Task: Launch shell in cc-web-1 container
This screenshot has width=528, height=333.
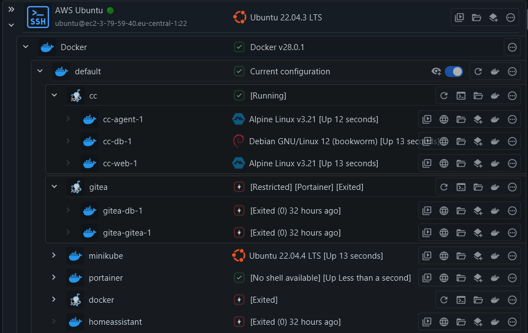Action: (x=427, y=163)
